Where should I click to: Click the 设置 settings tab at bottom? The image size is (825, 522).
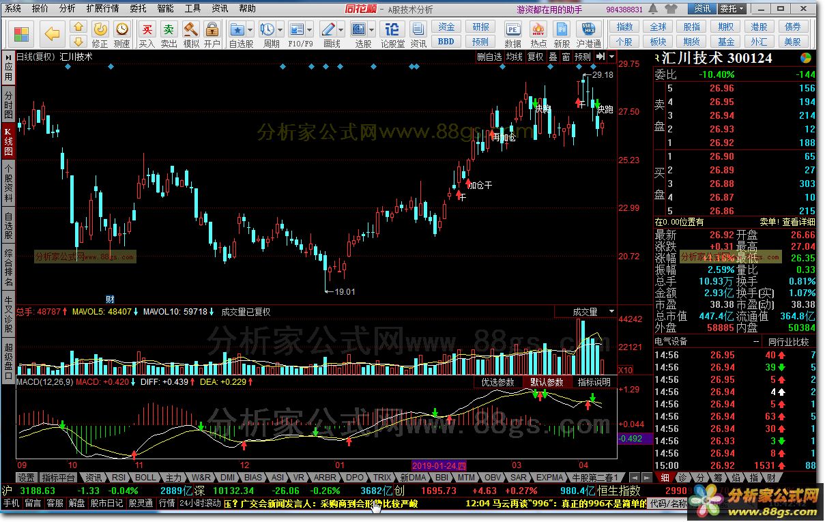pos(26,478)
